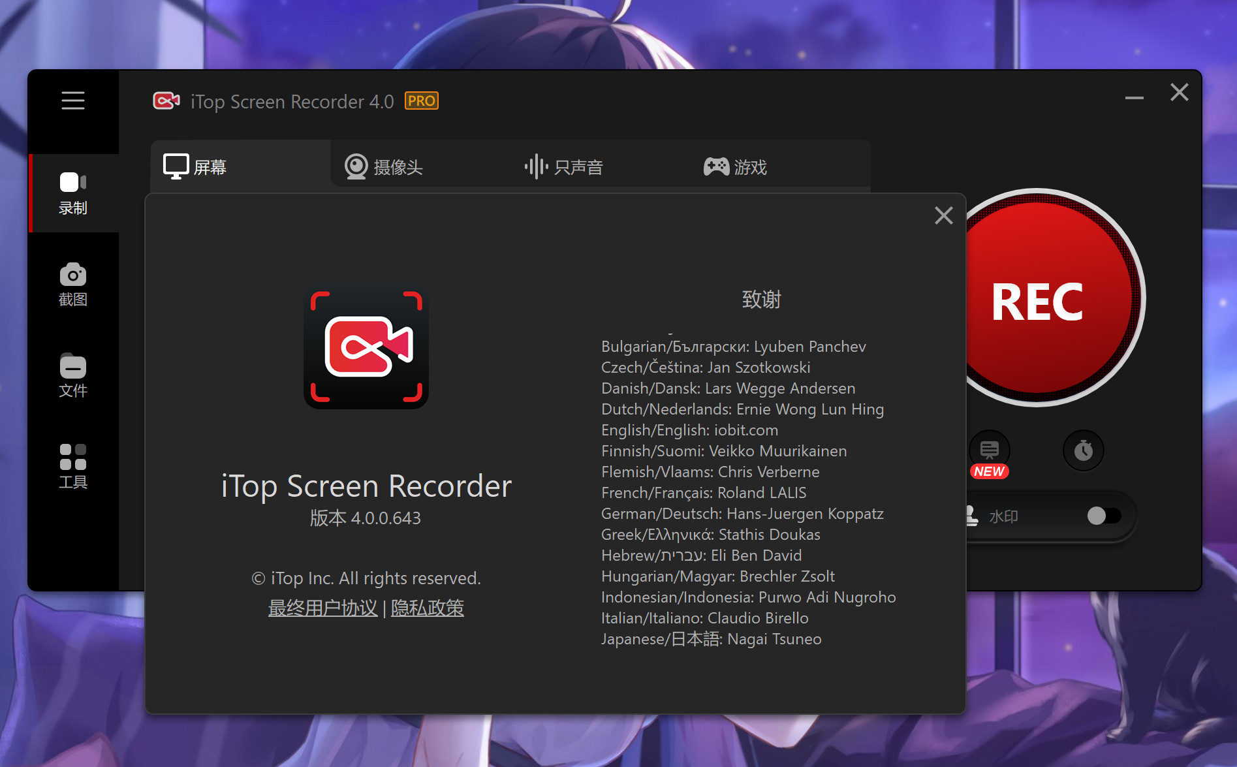Open the hamburger menu
The image size is (1237, 767).
pyautogui.click(x=73, y=101)
